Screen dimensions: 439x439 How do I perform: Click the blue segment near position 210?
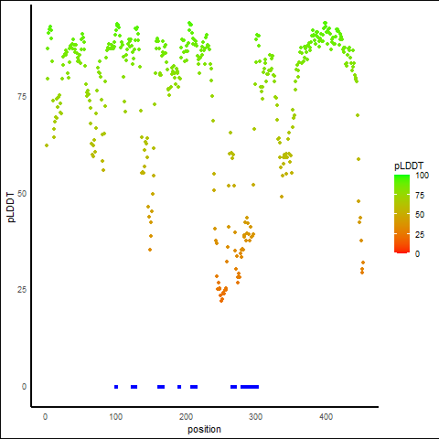[x=194, y=387]
